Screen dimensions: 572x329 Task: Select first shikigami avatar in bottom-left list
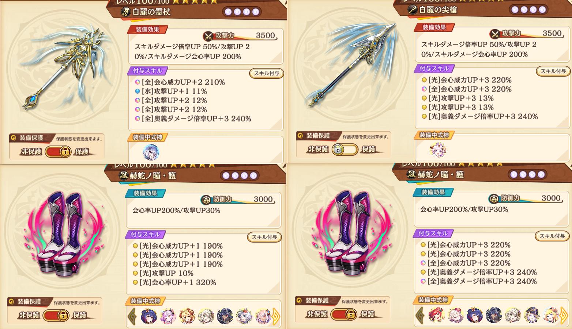(x=149, y=316)
